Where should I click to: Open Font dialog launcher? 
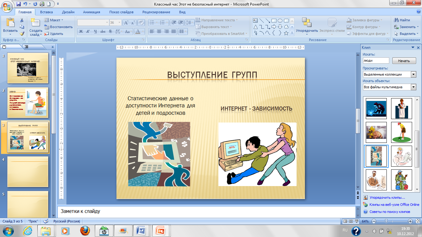tap(143, 40)
